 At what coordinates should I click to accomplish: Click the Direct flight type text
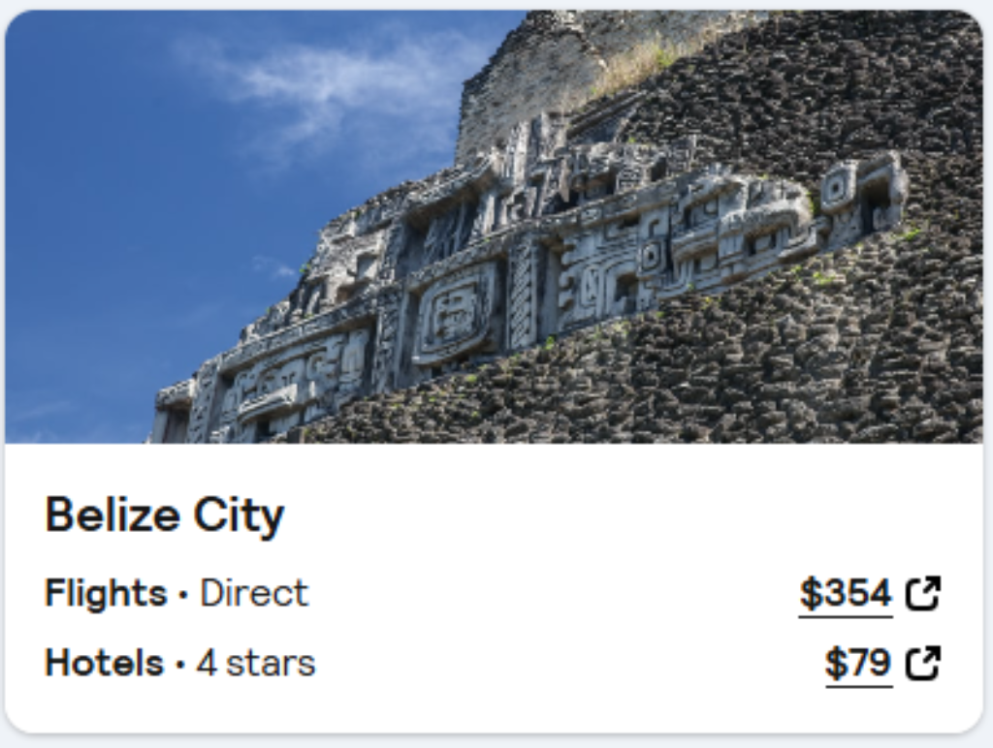point(254,593)
